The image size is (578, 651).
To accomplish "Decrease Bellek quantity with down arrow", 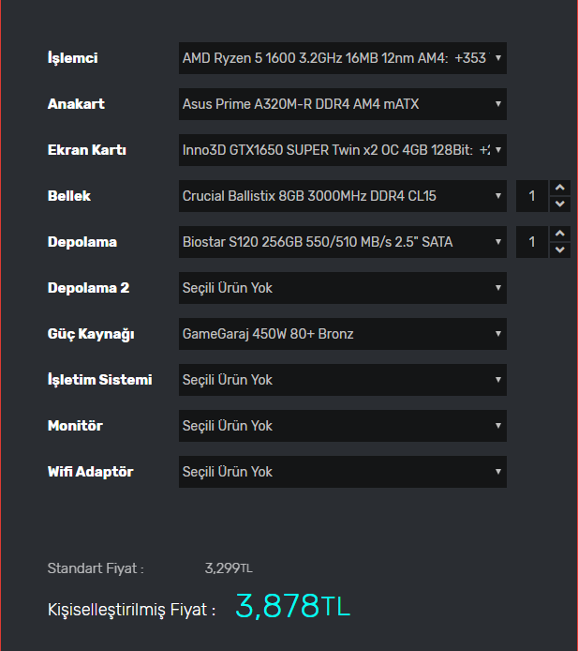I will pos(560,204).
